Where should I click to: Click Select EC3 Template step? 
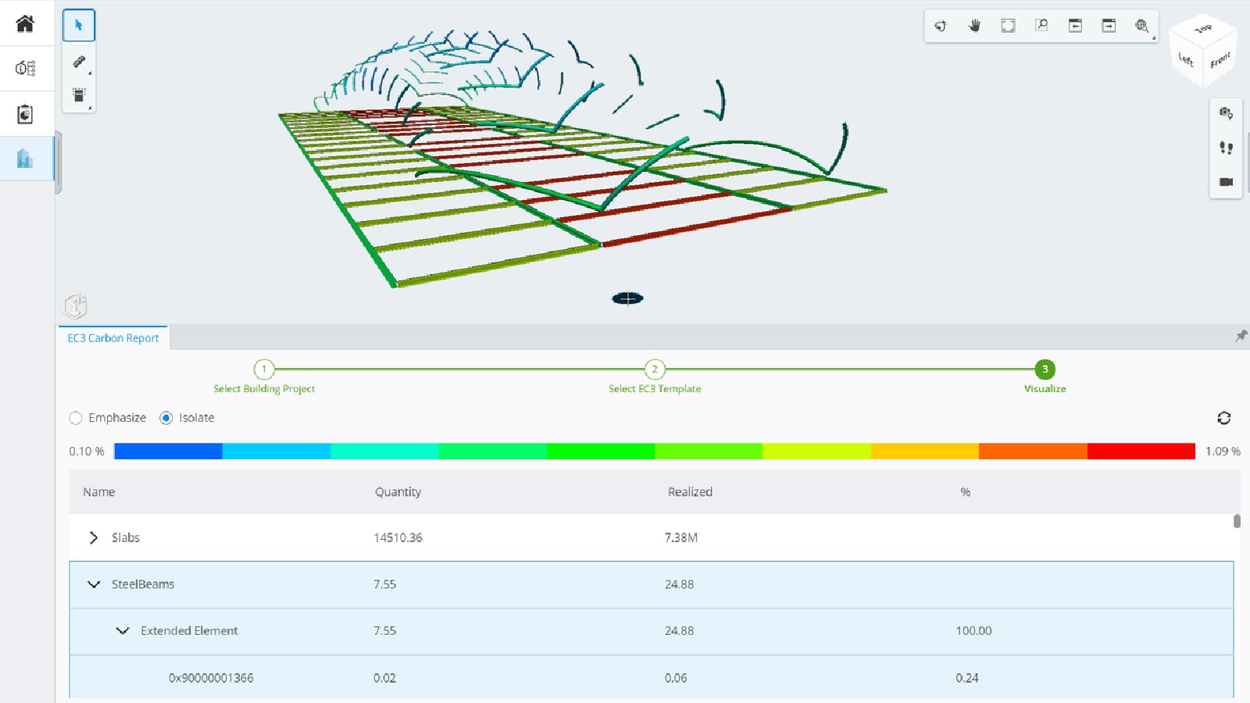(x=654, y=369)
